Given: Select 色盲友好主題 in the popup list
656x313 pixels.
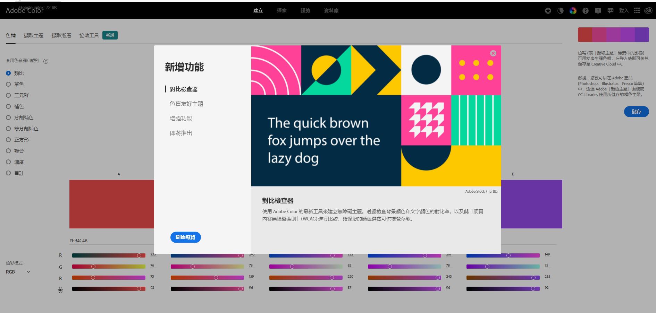Looking at the screenshot, I should (187, 104).
